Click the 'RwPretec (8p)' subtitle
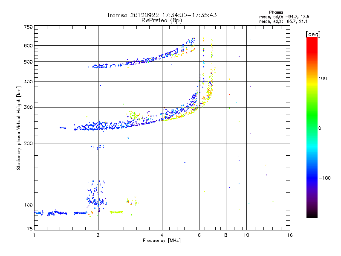341x256 pixels. (162, 20)
